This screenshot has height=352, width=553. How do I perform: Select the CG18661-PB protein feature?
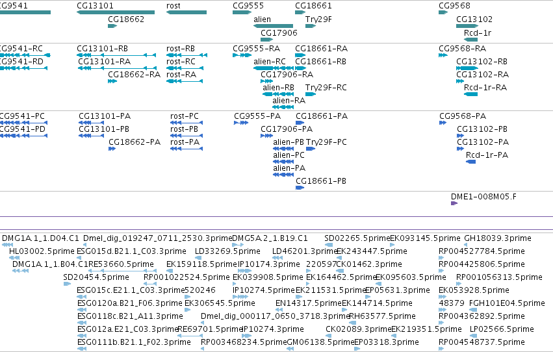(x=300, y=188)
